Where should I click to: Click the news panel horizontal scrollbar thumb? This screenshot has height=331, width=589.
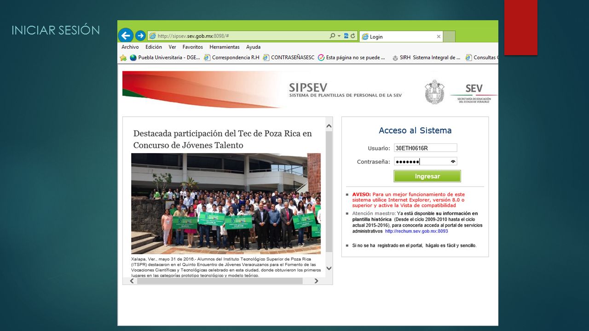220,281
